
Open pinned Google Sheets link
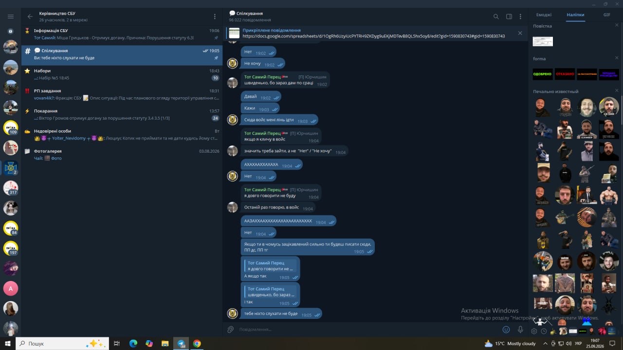(x=373, y=36)
